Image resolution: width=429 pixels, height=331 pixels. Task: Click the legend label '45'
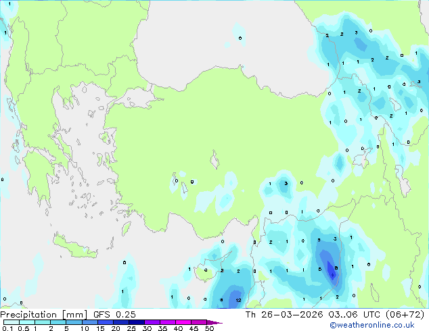point(194,328)
